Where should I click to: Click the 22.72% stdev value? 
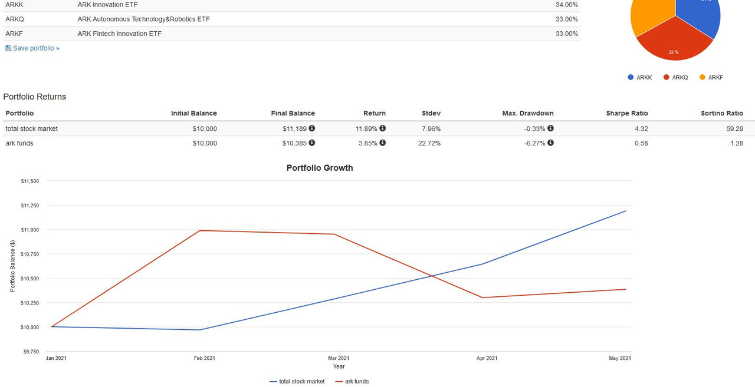[429, 143]
